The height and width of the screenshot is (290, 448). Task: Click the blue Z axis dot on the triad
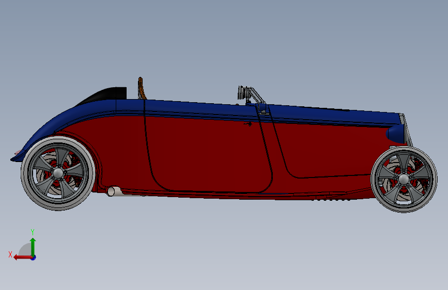pos(34,257)
